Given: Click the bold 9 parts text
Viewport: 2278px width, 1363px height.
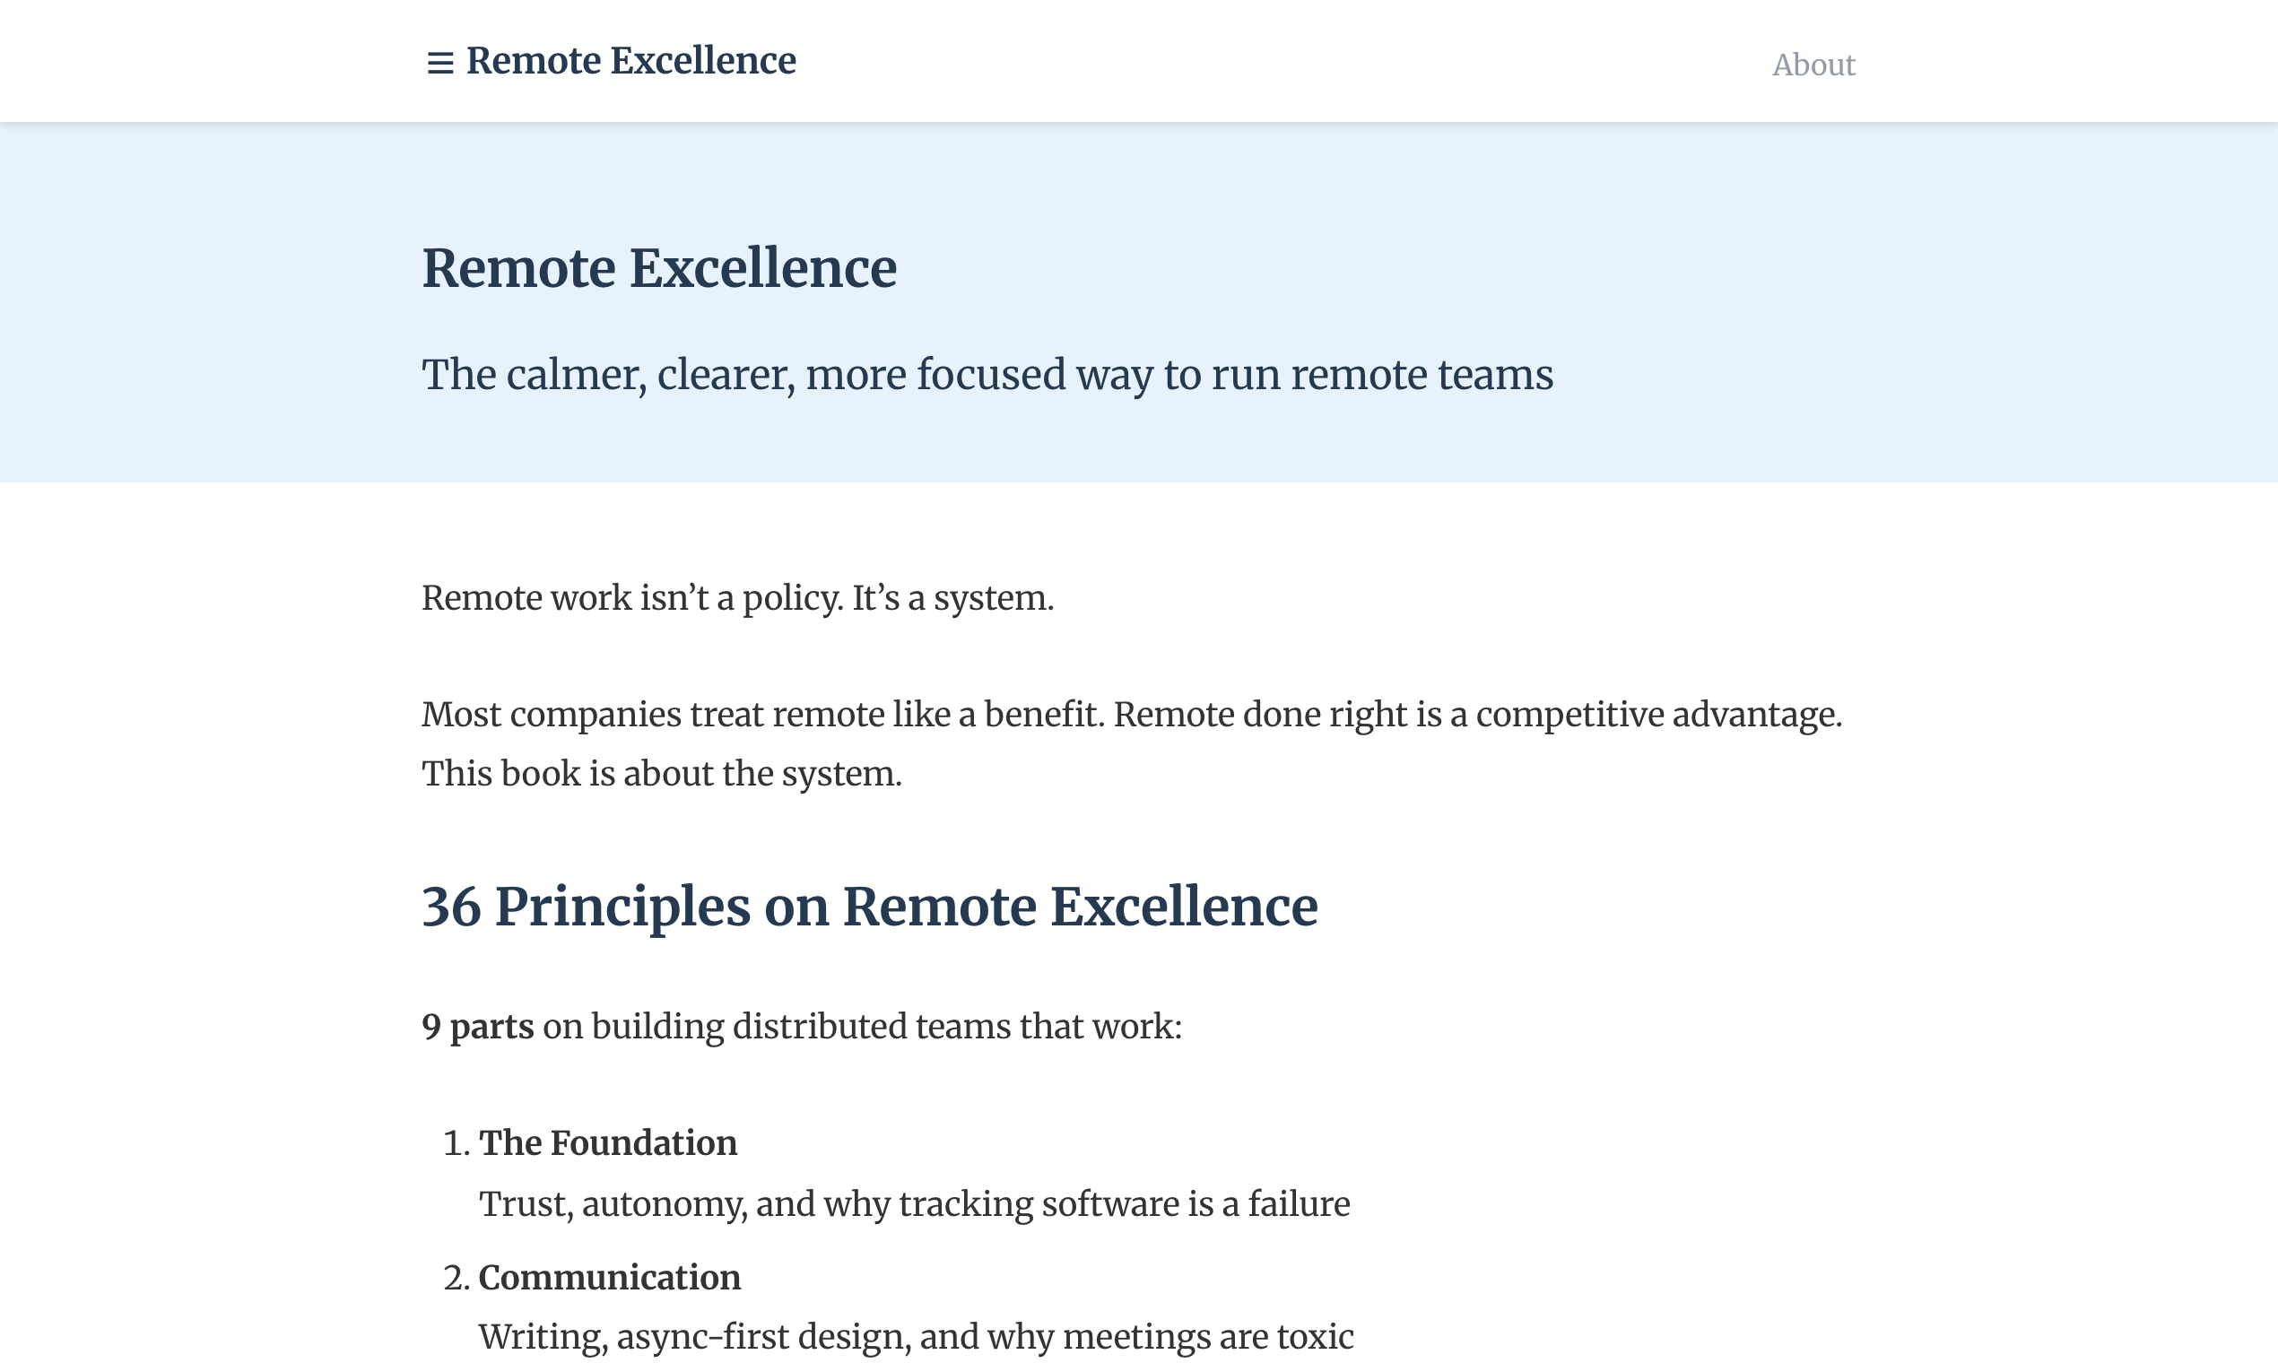Looking at the screenshot, I should pyautogui.click(x=477, y=1026).
